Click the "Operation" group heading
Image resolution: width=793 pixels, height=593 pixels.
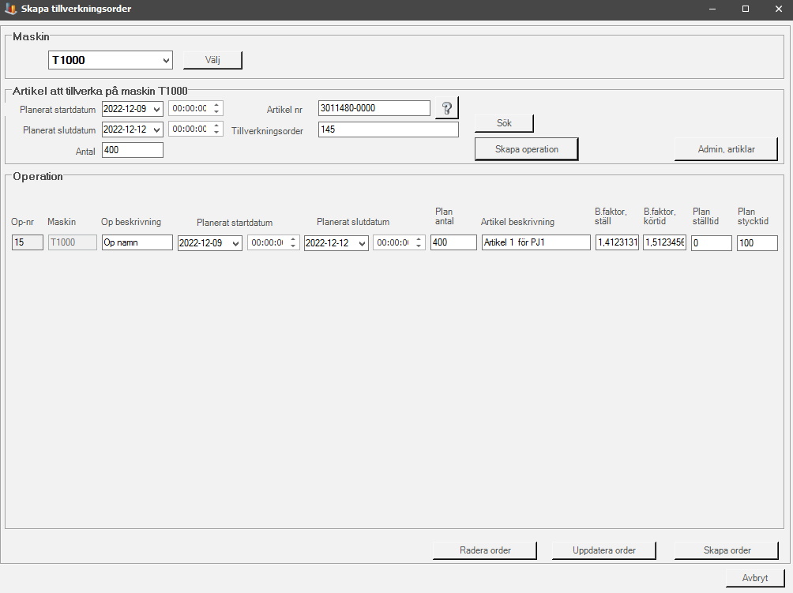click(x=38, y=176)
